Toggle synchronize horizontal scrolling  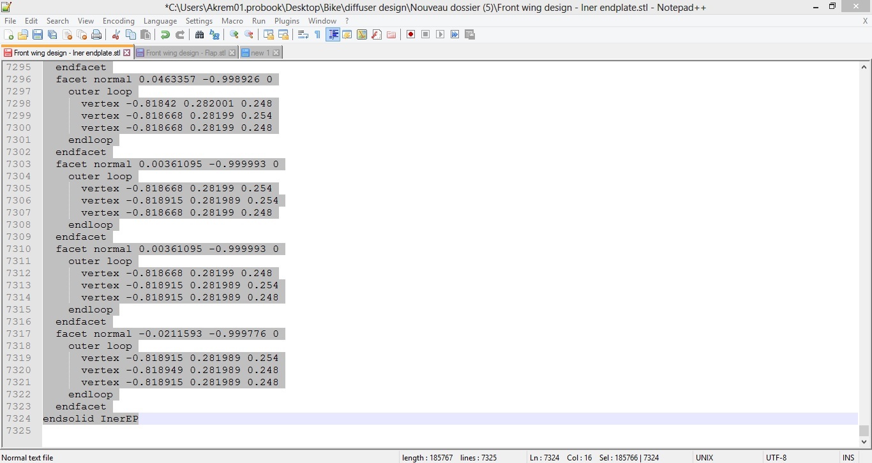coord(283,34)
